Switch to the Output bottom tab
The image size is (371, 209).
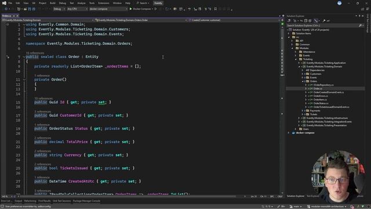(x=18, y=201)
